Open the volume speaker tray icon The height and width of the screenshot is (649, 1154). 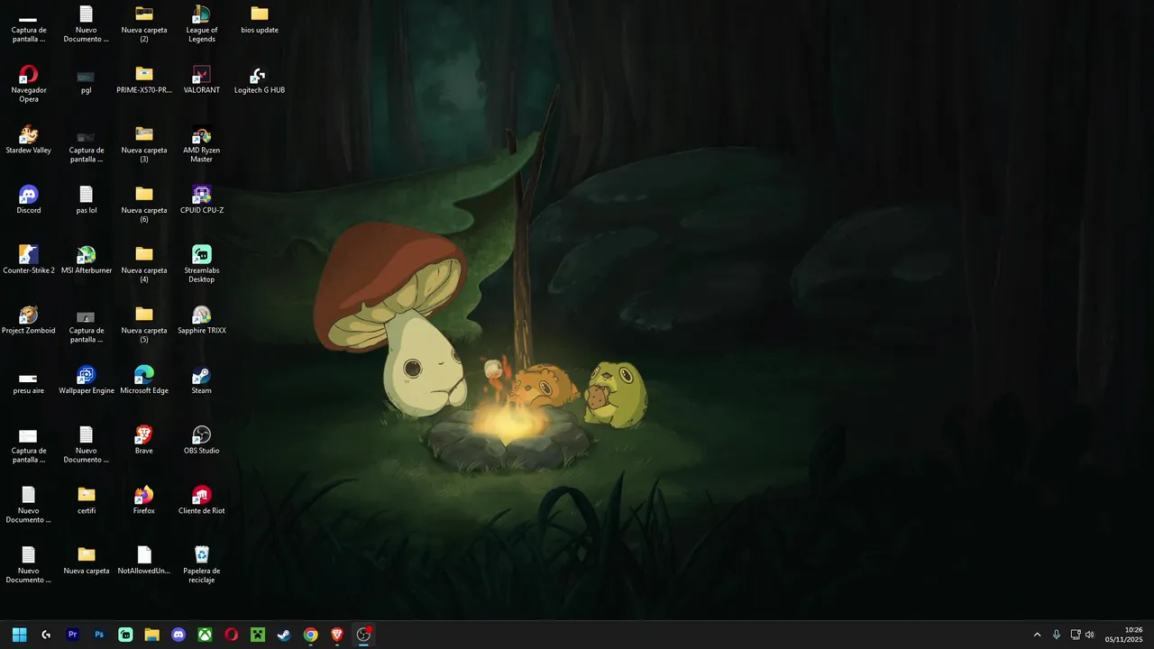click(1090, 635)
